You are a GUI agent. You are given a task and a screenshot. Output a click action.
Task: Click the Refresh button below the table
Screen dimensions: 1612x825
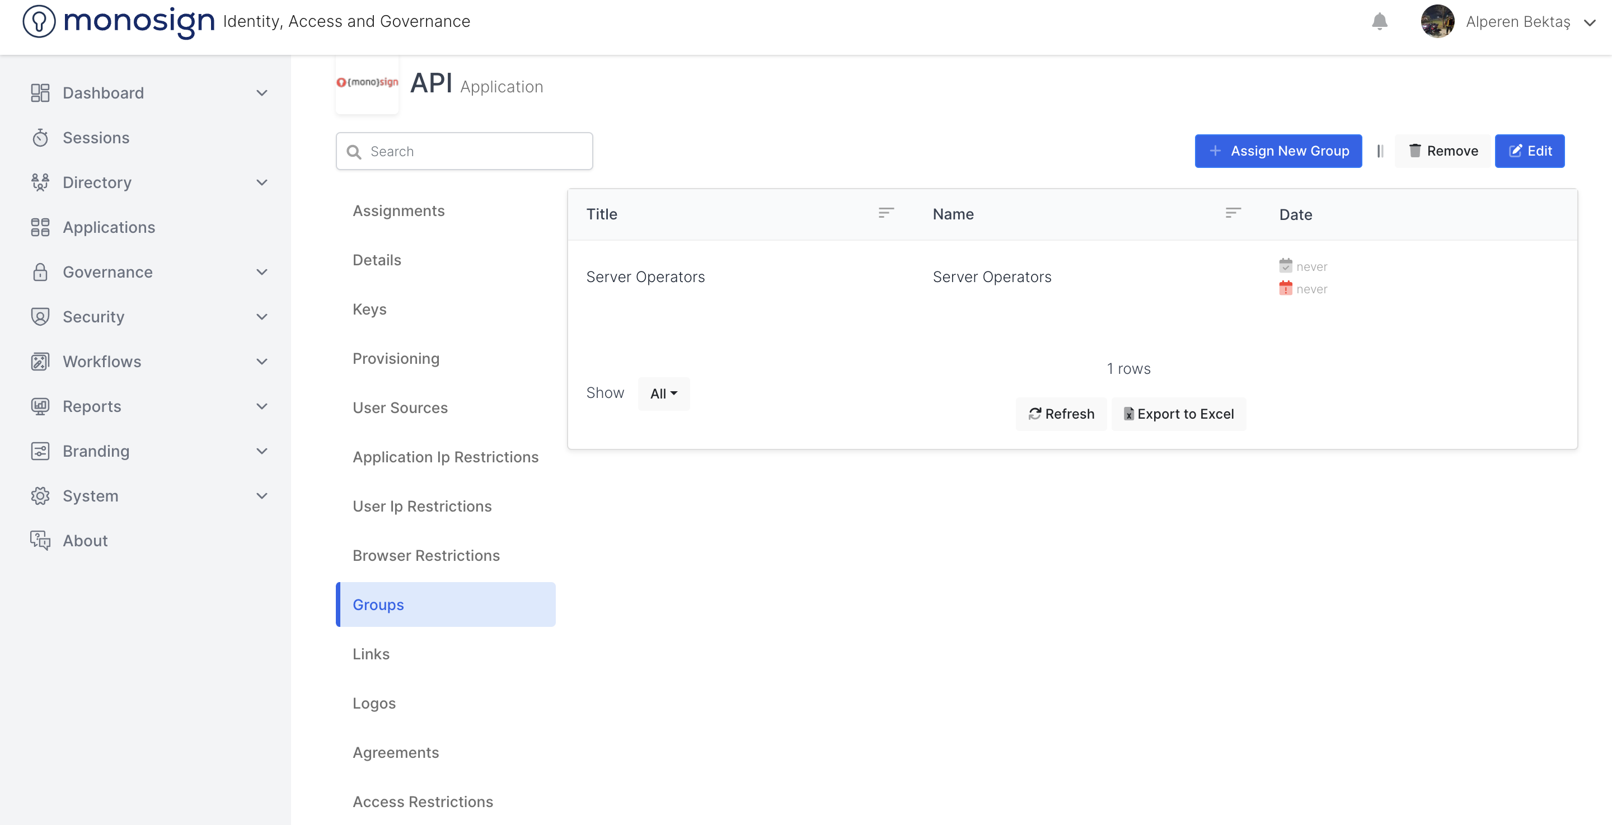(x=1061, y=414)
